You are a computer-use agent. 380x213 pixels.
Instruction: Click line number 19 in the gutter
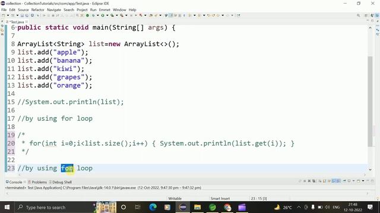[11, 135]
